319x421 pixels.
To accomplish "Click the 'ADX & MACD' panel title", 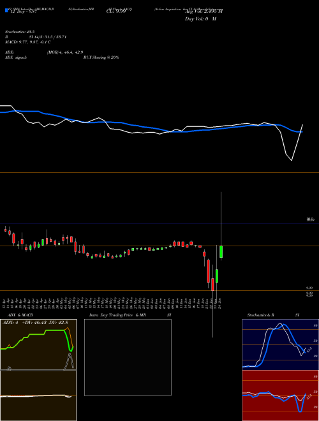I will [x=20, y=315].
